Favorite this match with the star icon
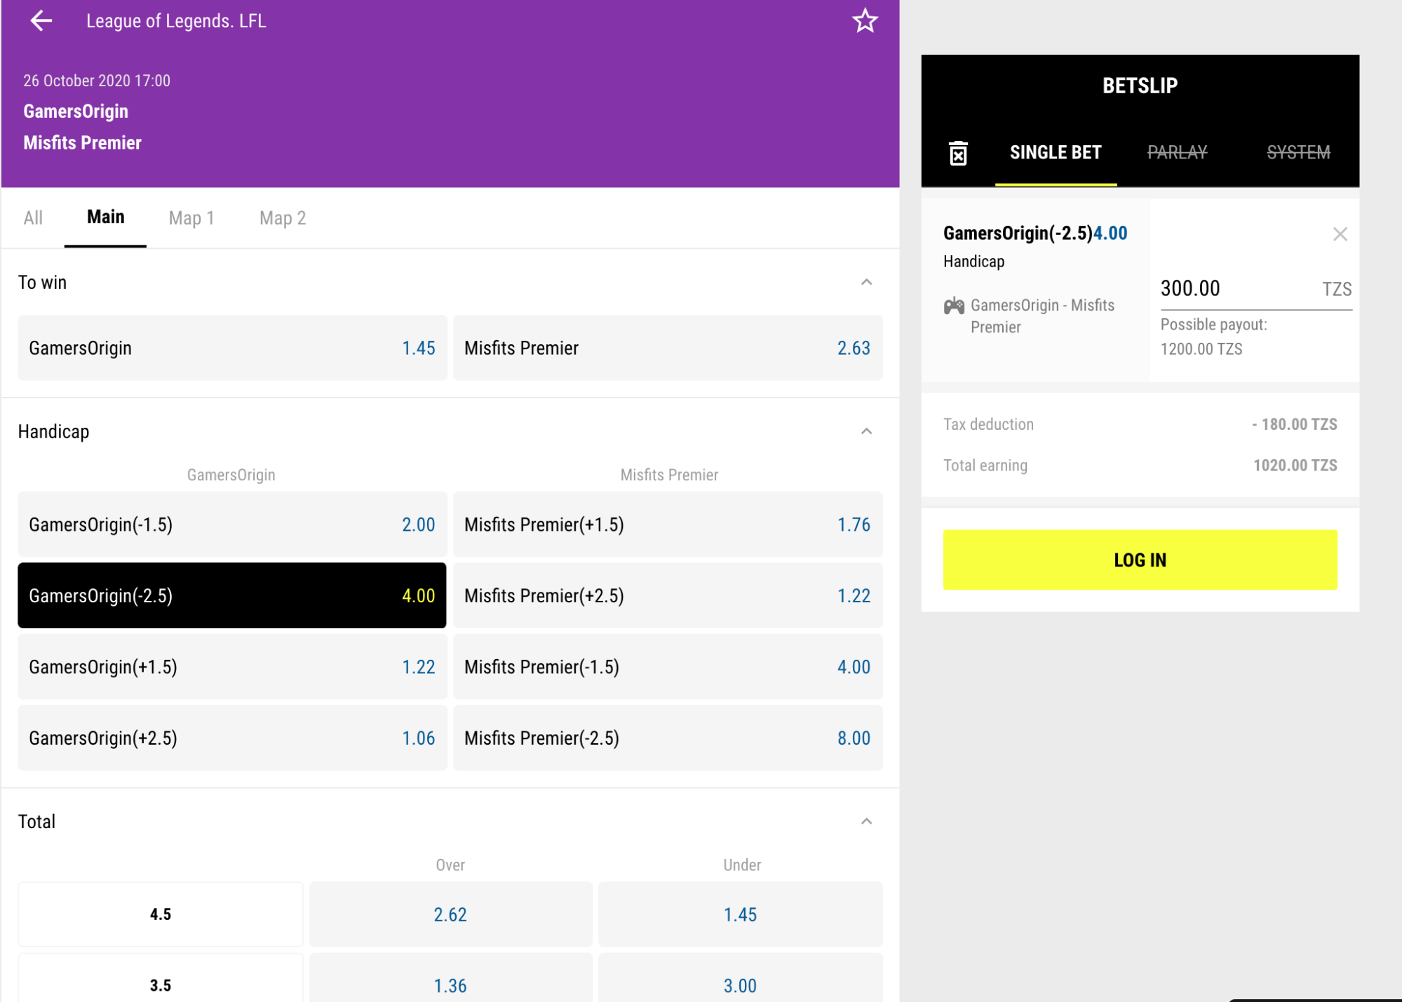Image resolution: width=1402 pixels, height=1002 pixels. pyautogui.click(x=865, y=21)
